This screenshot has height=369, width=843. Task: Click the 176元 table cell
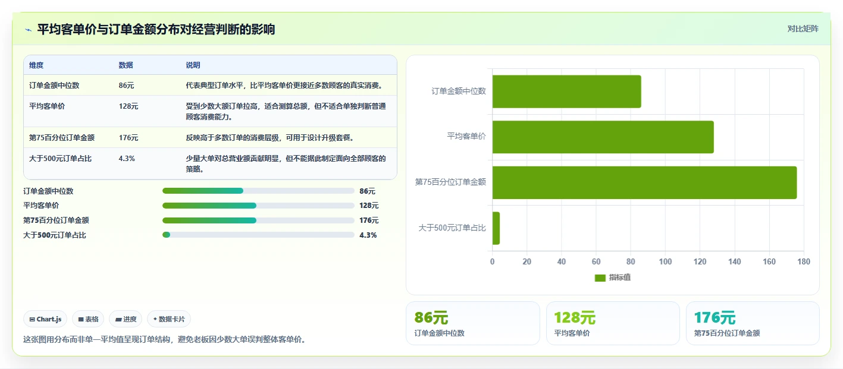click(129, 138)
